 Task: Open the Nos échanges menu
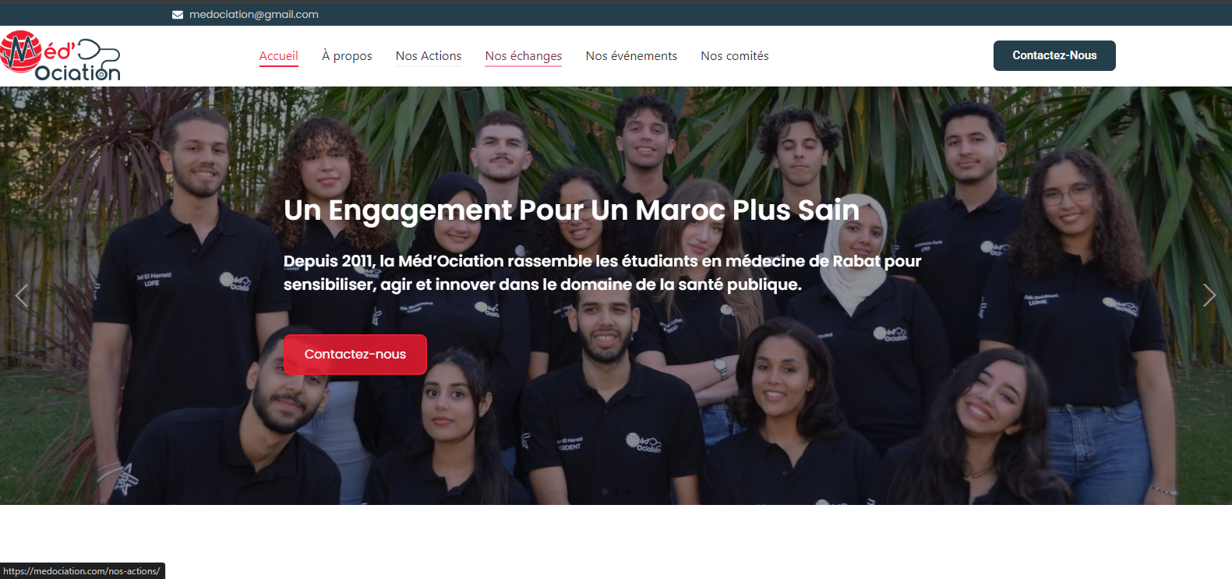(x=524, y=56)
